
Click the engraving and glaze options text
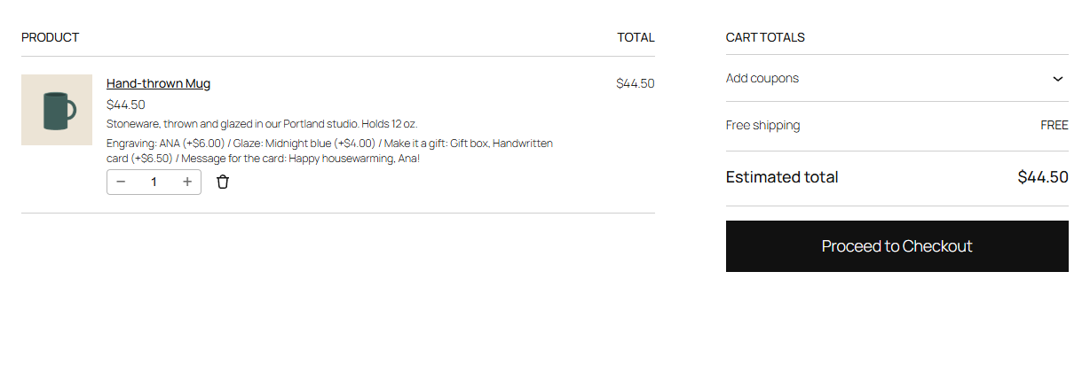[329, 151]
